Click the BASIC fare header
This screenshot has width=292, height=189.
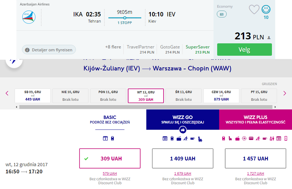pos(110,119)
